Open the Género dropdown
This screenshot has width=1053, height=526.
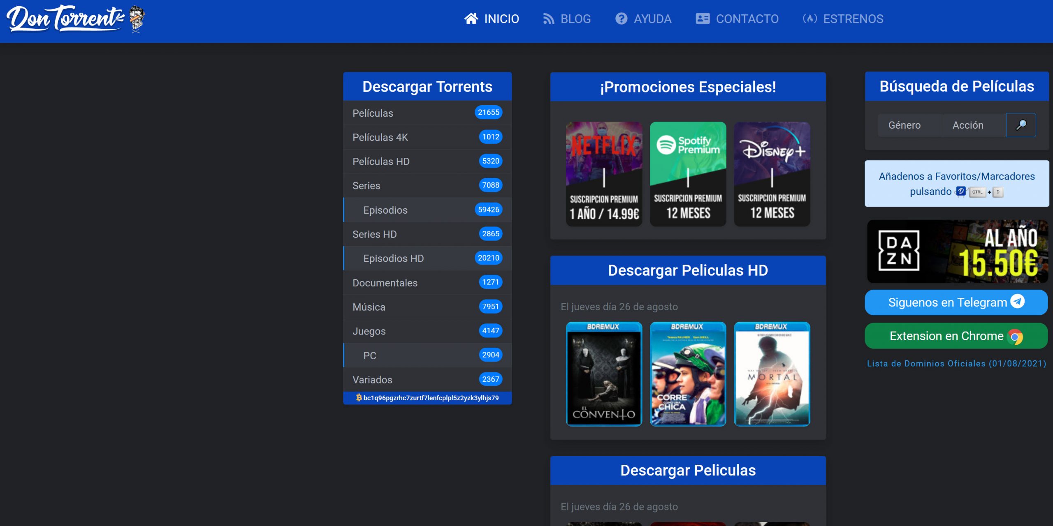pyautogui.click(x=910, y=125)
